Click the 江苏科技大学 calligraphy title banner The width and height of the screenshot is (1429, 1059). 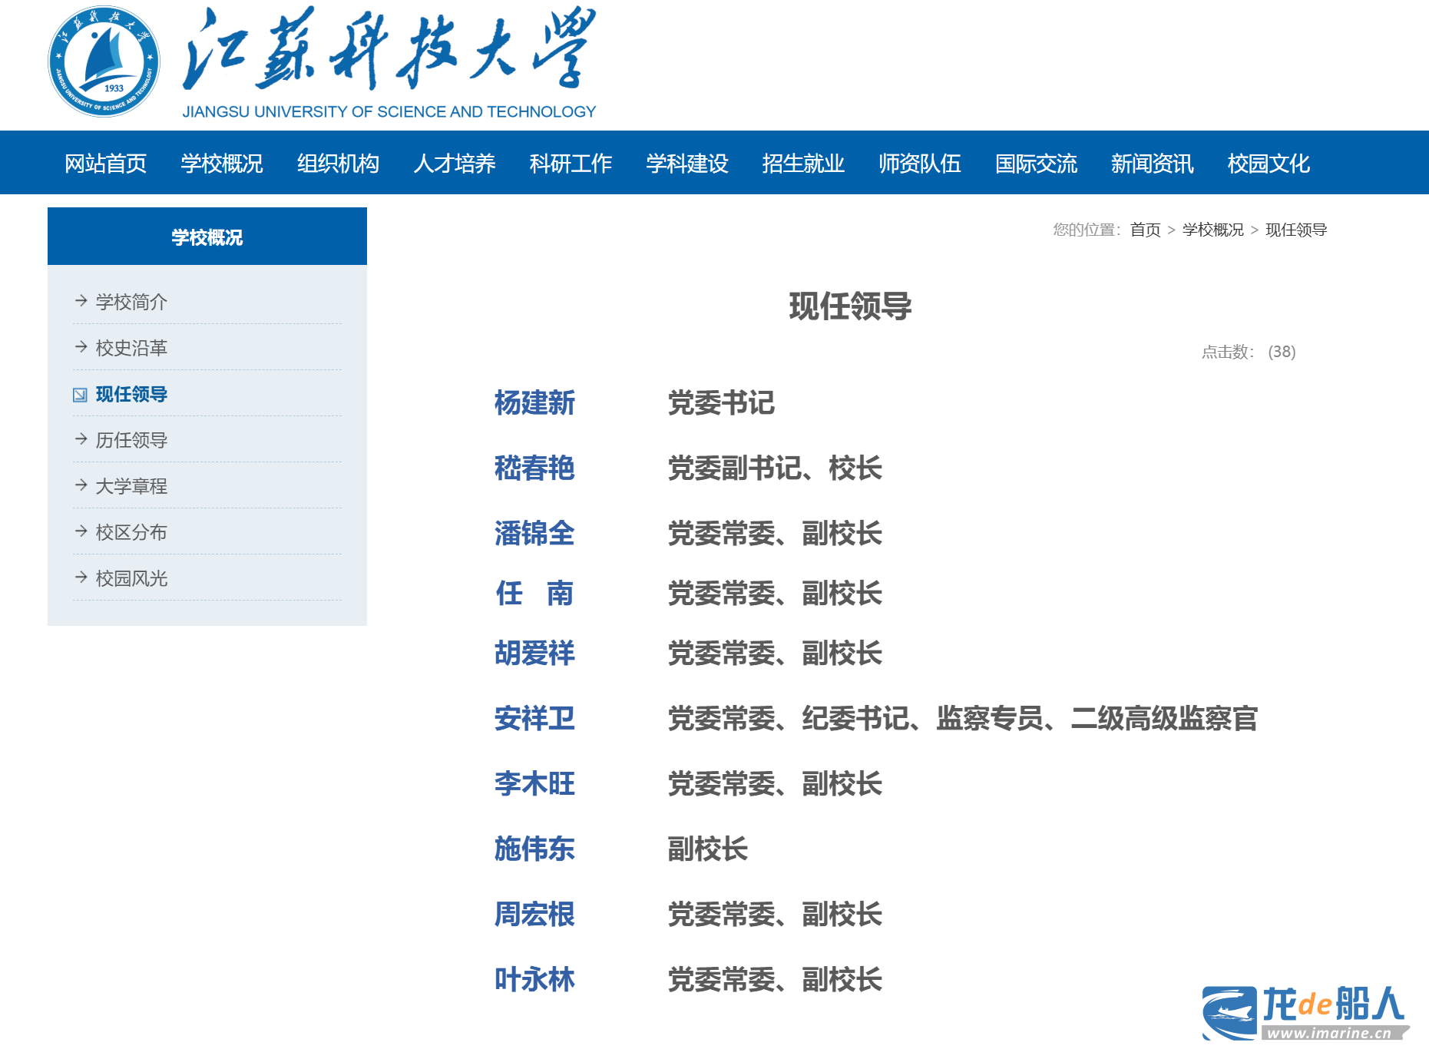click(x=389, y=50)
